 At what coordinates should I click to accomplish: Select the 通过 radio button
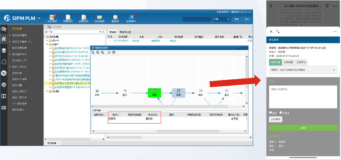pyautogui.click(x=270, y=113)
